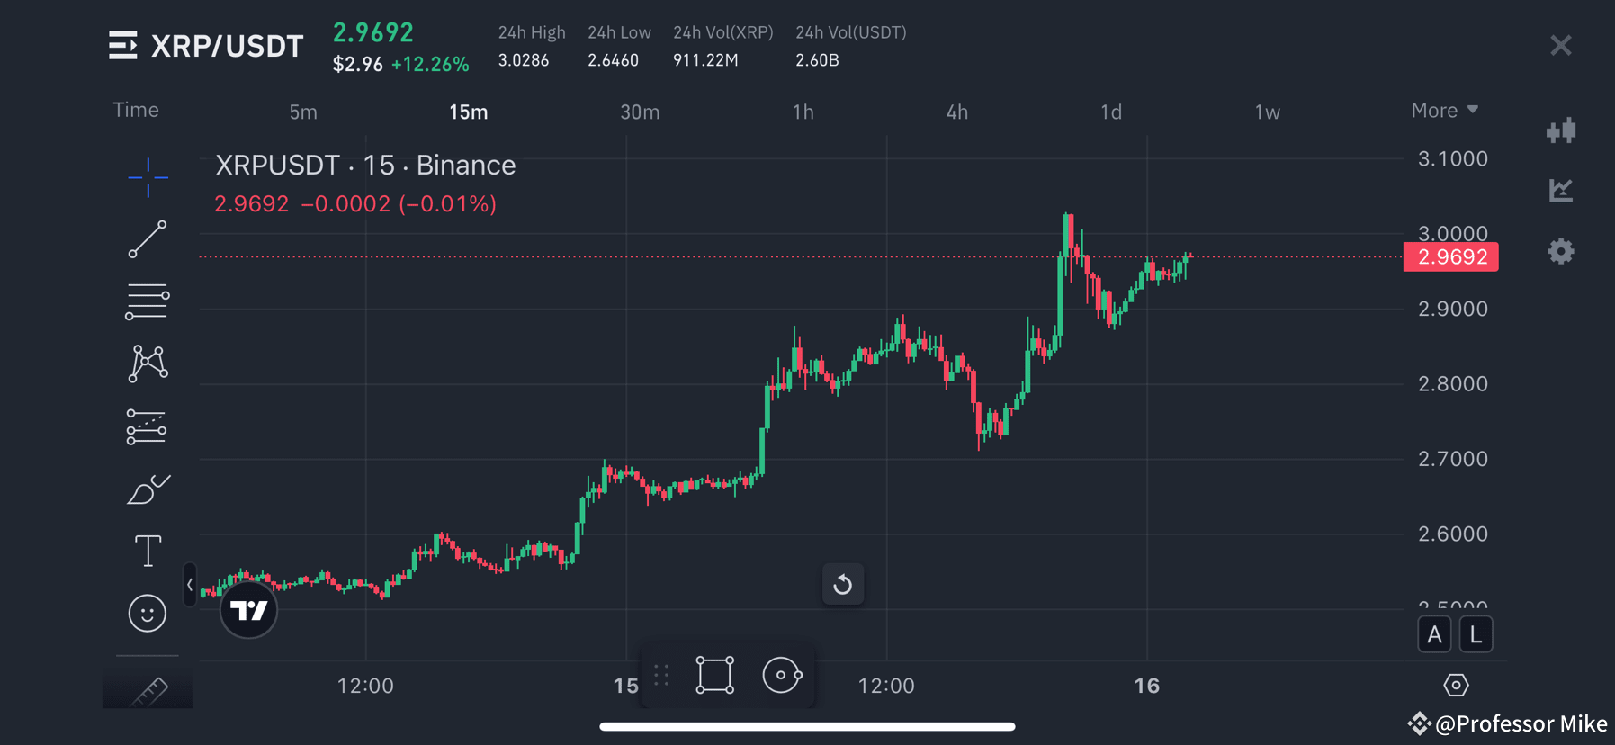Screen dimensions: 1615x745
Task: Switch to the 1d timeframe tab
Action: click(x=1111, y=112)
